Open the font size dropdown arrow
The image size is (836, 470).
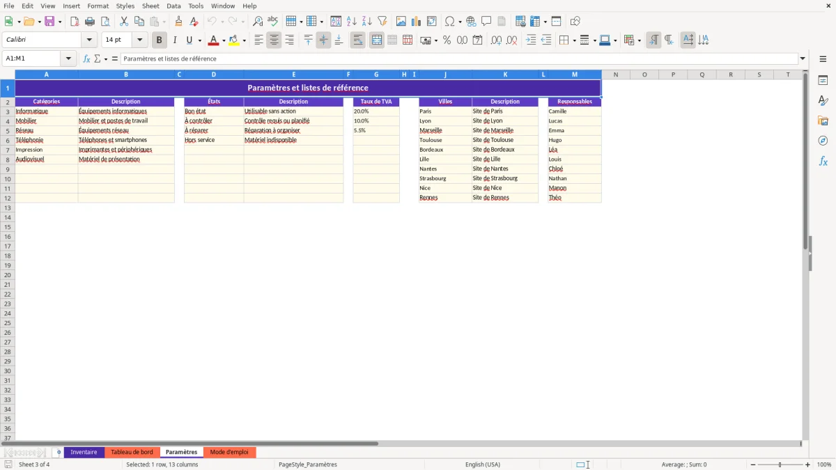139,40
